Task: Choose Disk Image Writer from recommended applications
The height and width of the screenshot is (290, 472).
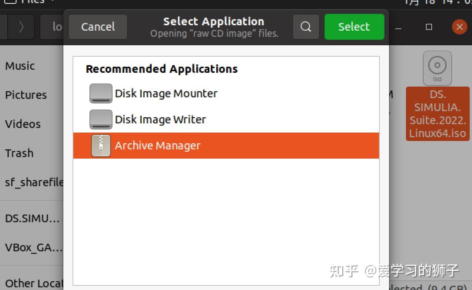Action: [161, 119]
